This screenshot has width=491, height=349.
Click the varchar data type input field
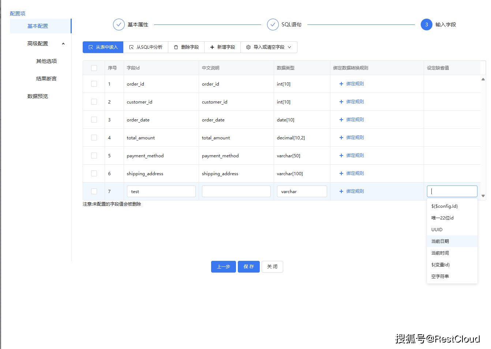pos(302,191)
